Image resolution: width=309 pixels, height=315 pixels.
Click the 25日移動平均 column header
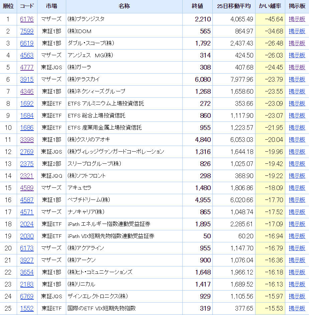(234, 6)
